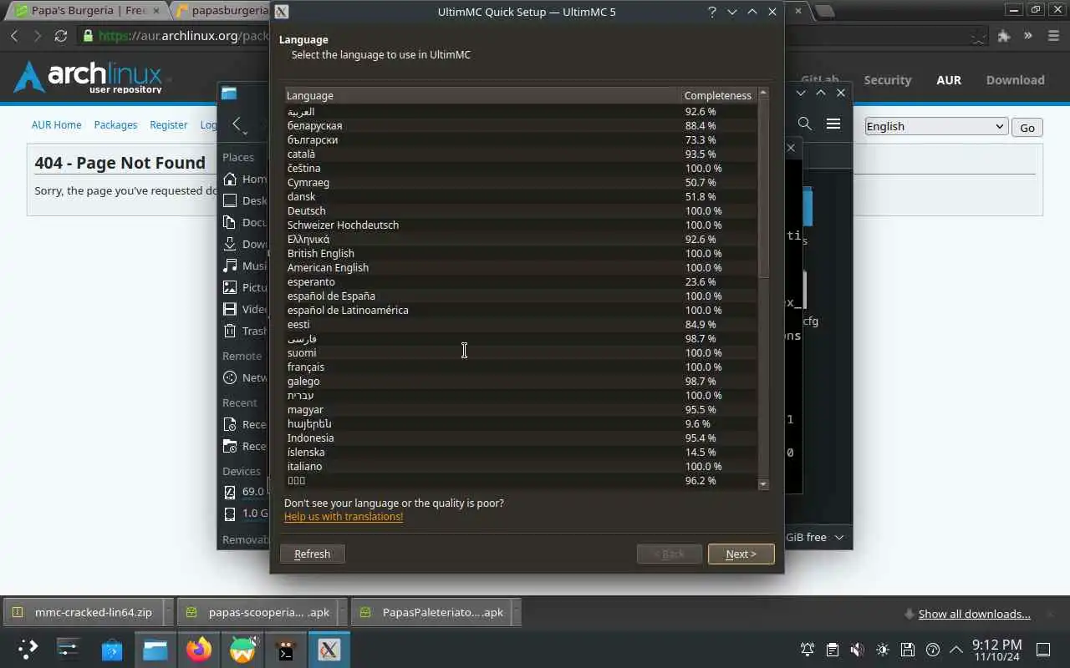Open the tray icon before the arrow

point(933,650)
